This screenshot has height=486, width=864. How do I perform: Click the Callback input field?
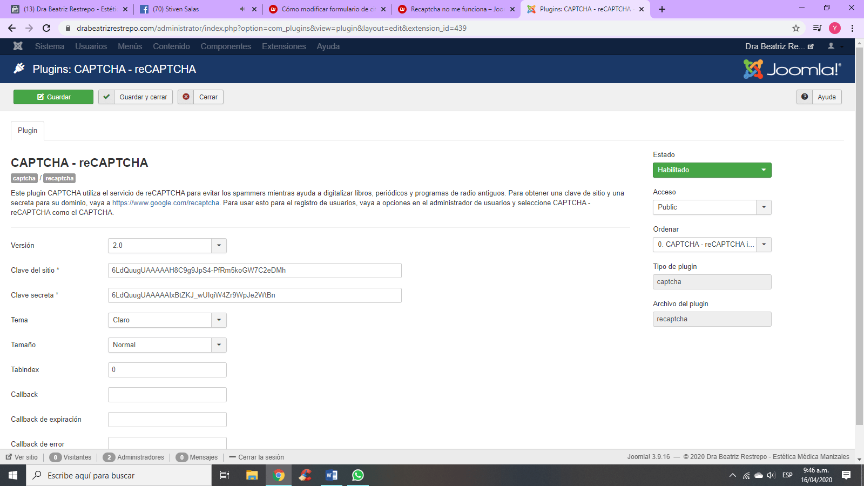(x=167, y=395)
